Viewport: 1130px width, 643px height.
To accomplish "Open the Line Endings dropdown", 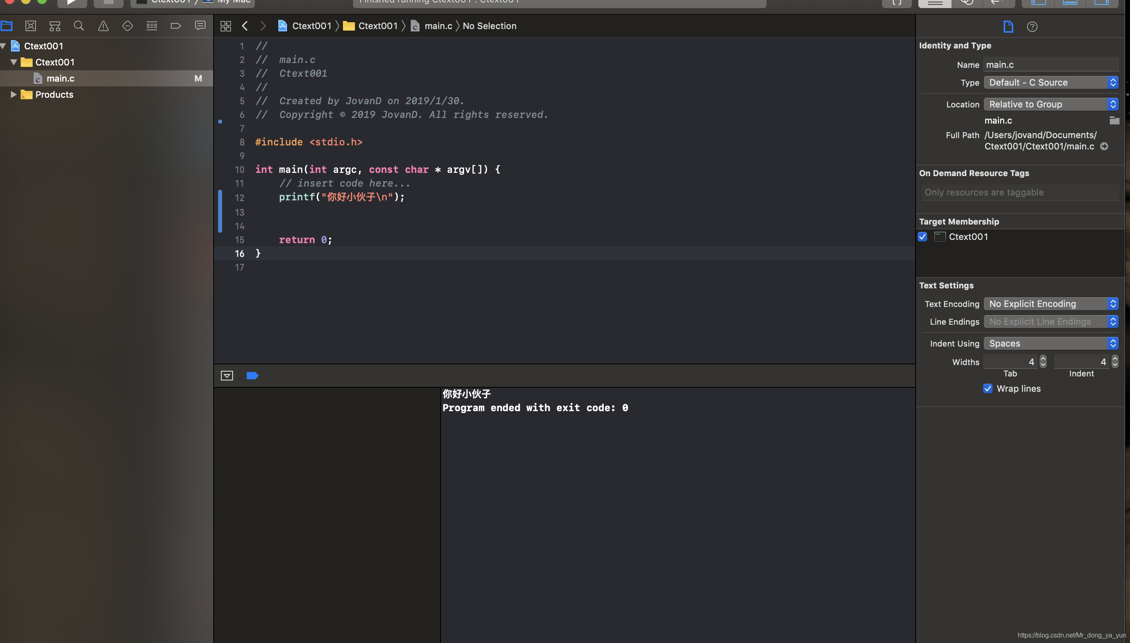I will click(1051, 321).
